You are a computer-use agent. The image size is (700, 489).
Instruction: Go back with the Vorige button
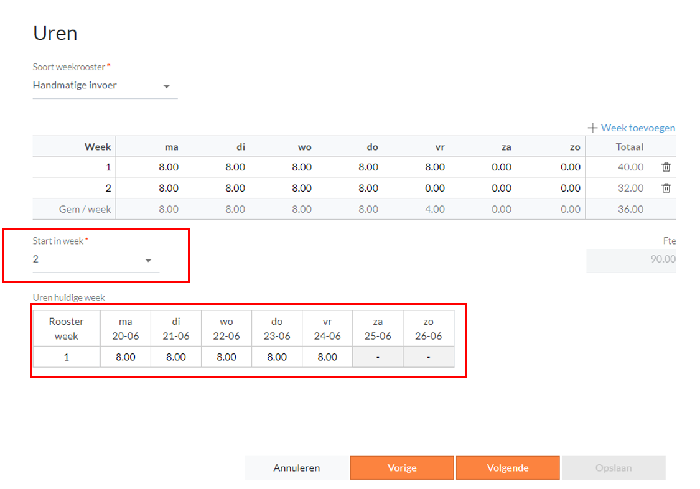pos(402,468)
